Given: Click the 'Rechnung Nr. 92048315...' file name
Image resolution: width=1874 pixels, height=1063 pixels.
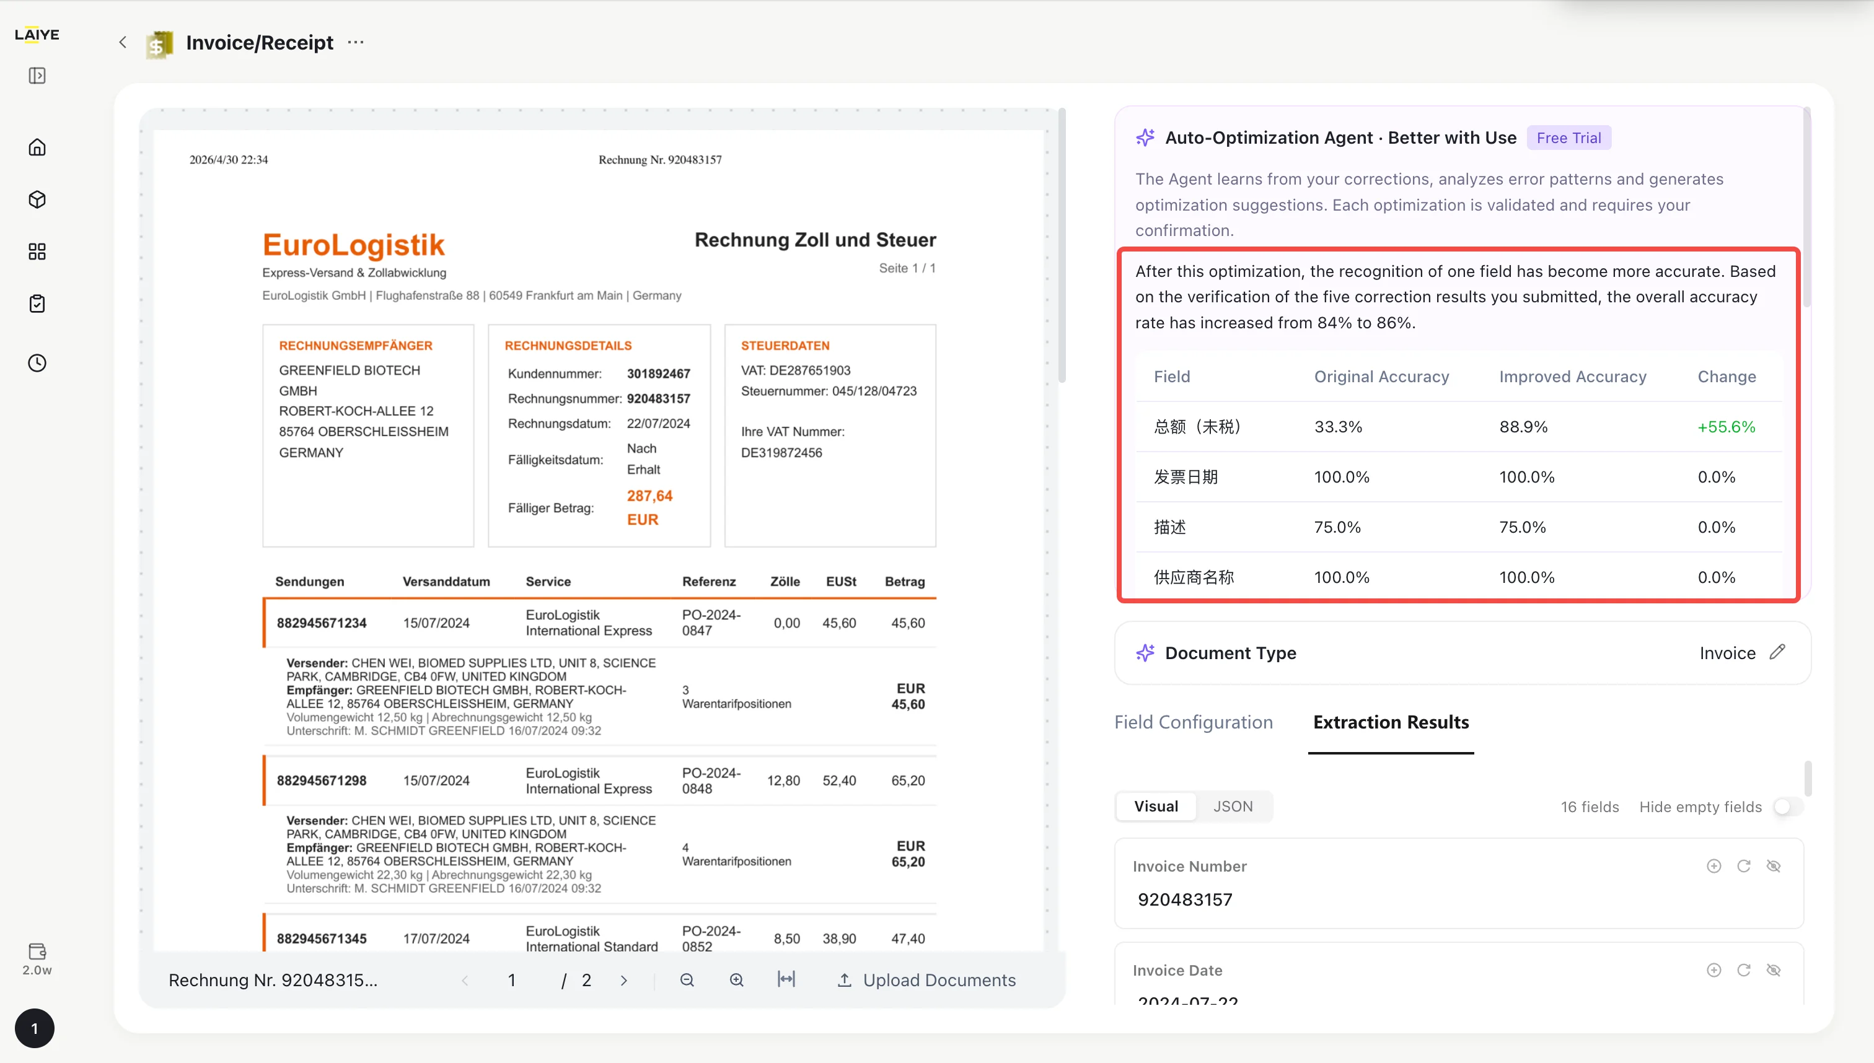Looking at the screenshot, I should [273, 980].
